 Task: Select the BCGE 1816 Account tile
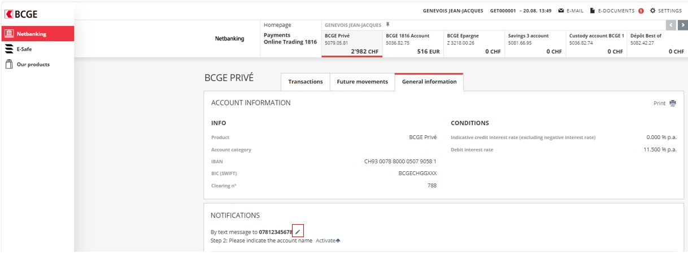point(413,44)
